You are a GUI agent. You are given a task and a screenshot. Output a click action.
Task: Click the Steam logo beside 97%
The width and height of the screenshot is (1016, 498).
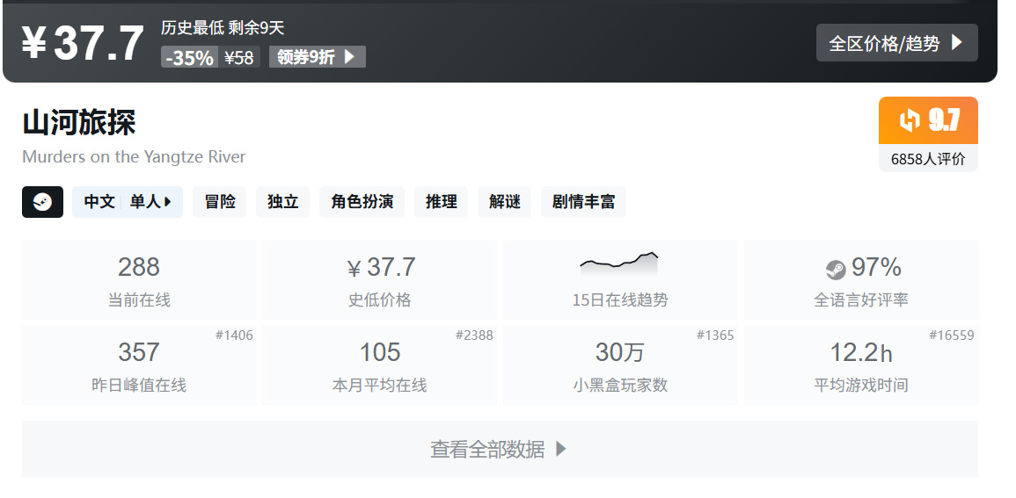click(x=836, y=269)
